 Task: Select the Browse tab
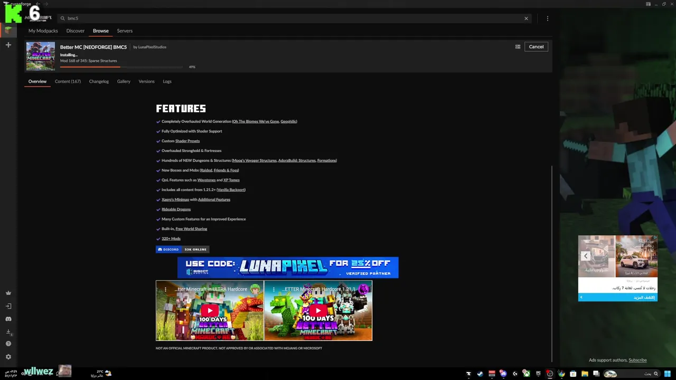[x=101, y=31]
